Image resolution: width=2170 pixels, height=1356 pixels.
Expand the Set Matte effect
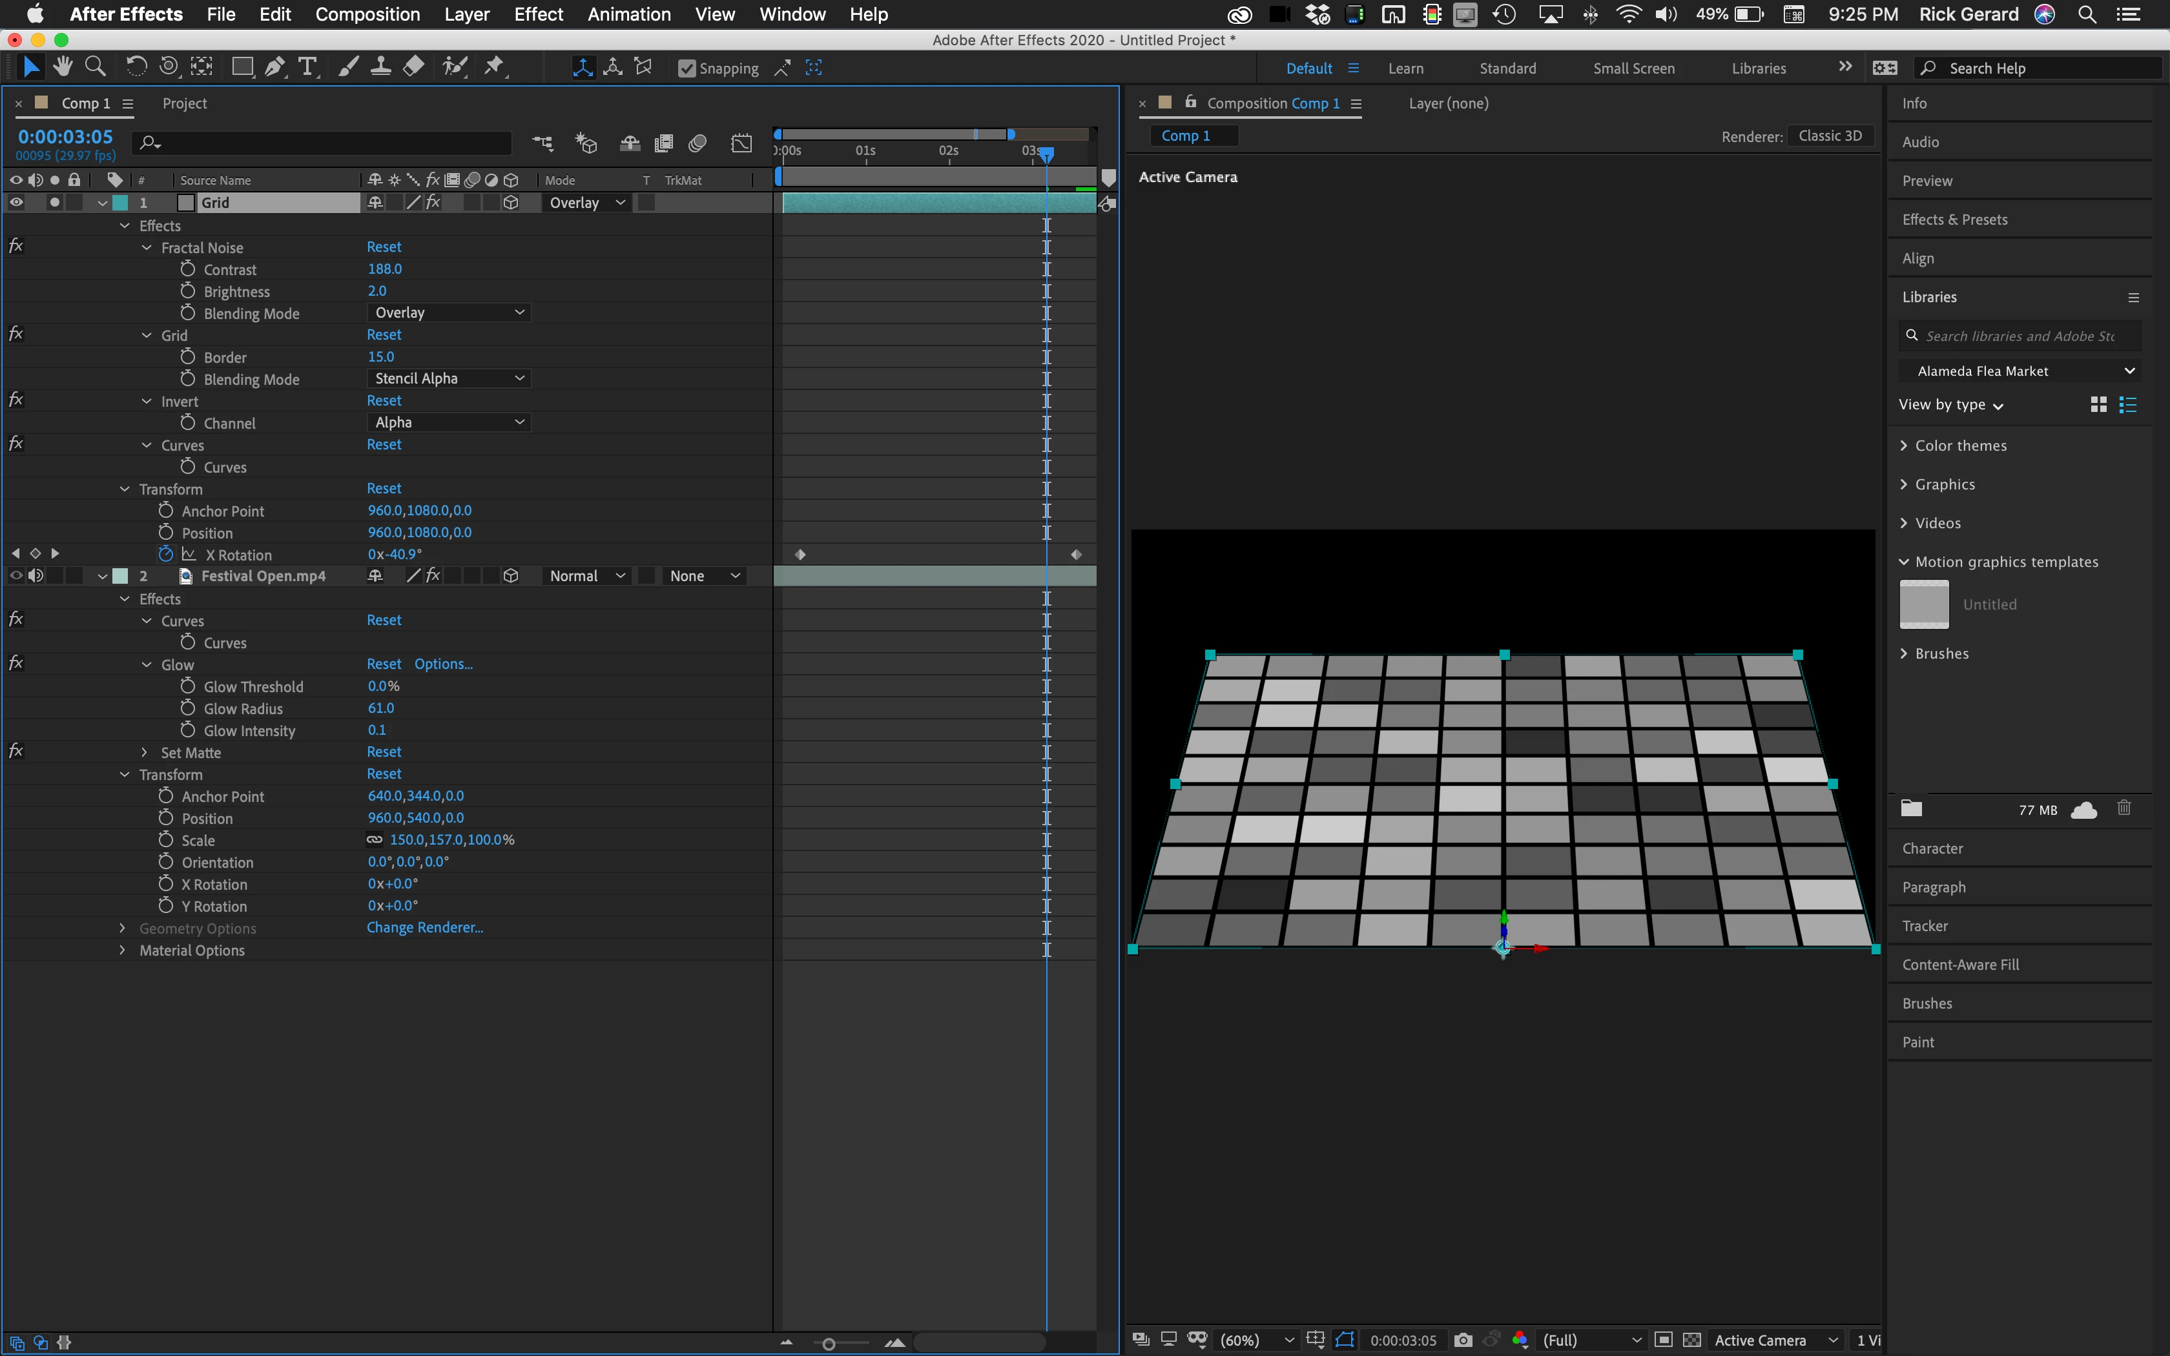click(x=145, y=752)
